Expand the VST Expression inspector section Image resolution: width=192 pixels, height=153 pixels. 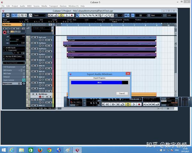(x=14, y=67)
